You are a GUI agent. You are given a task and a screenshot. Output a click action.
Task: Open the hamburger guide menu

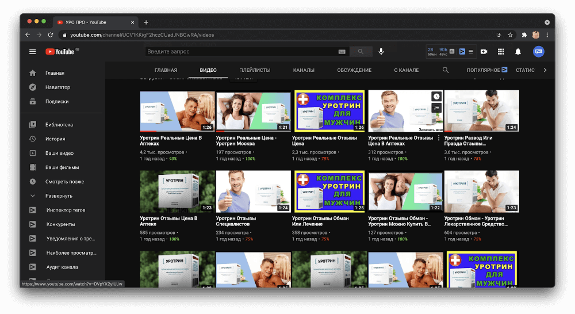33,52
